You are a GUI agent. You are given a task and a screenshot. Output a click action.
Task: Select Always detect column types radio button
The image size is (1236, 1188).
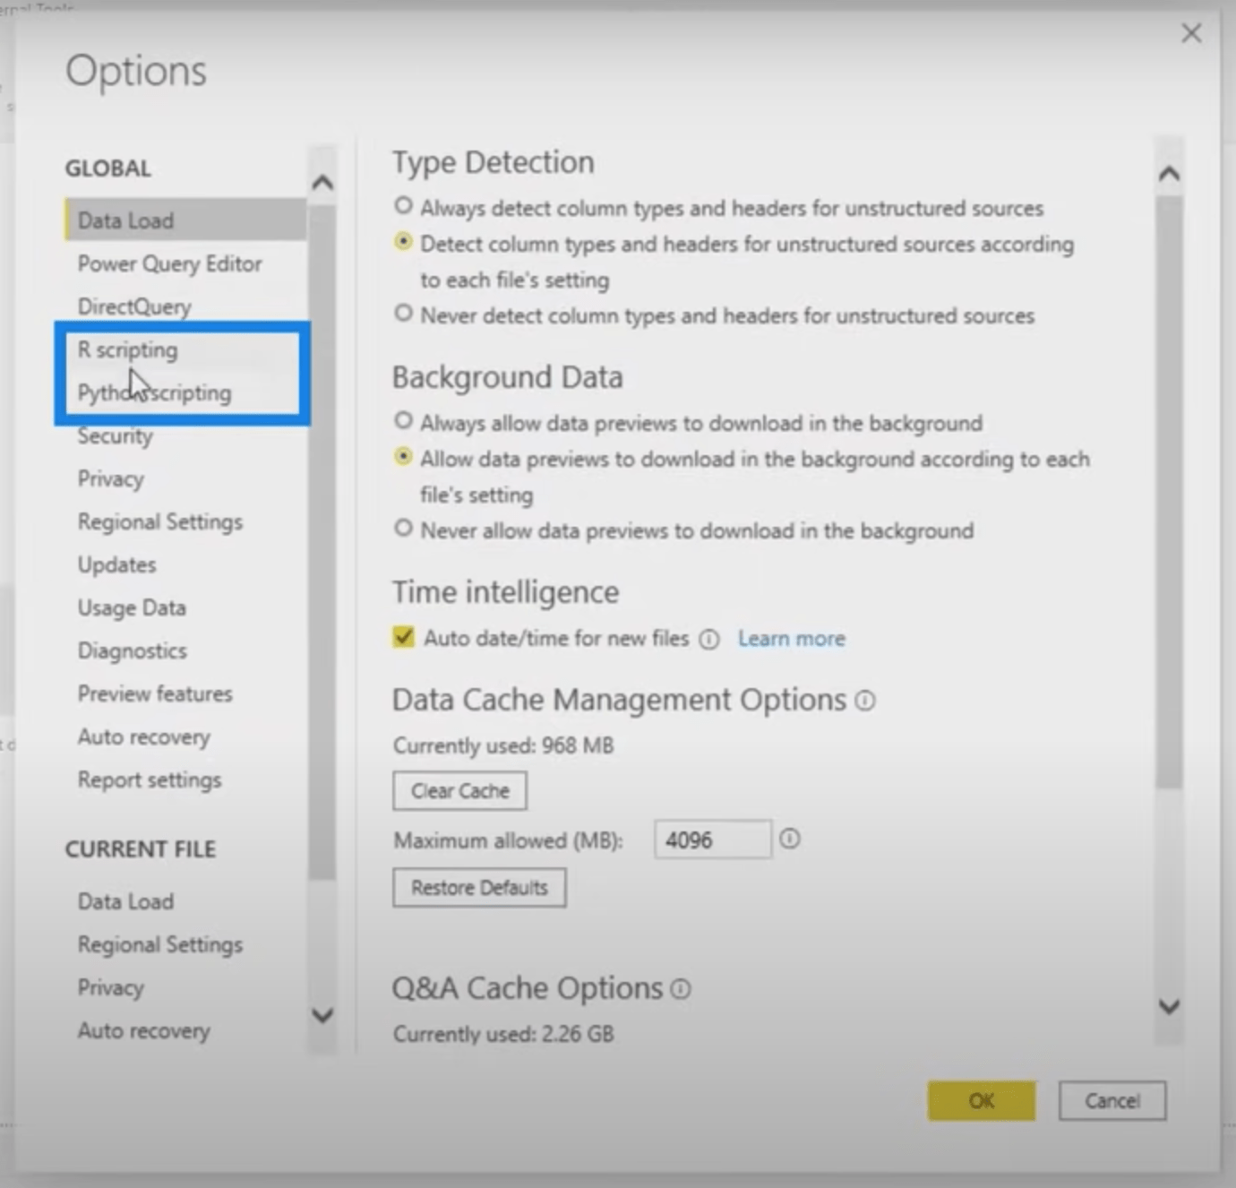tap(404, 206)
